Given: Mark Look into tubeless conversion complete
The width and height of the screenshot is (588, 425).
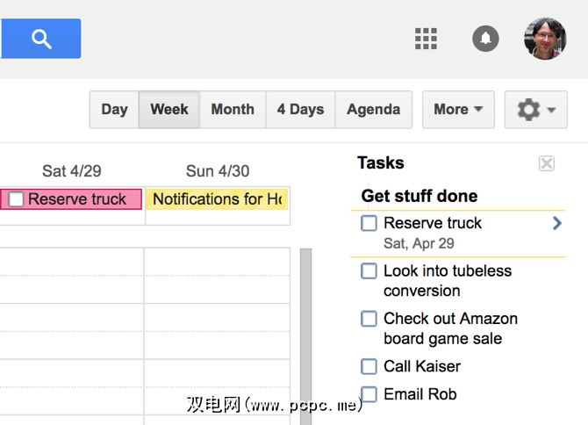Looking at the screenshot, I should tap(369, 271).
